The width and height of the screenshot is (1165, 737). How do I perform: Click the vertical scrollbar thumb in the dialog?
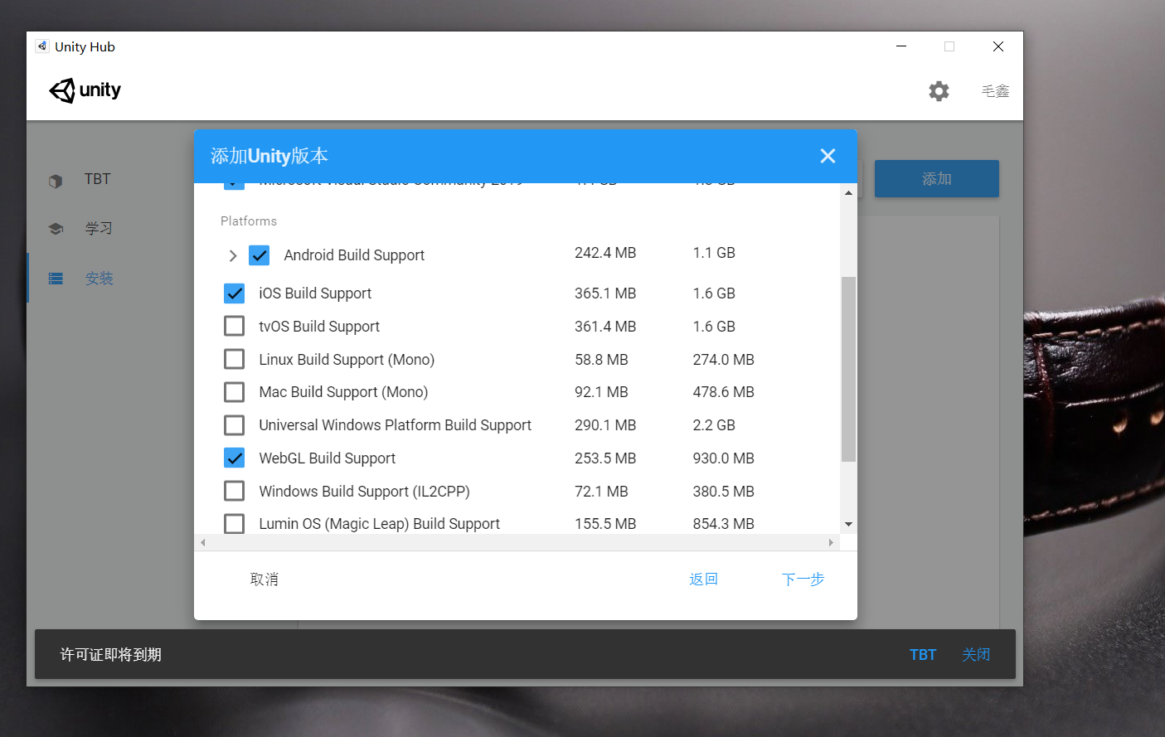pos(848,369)
